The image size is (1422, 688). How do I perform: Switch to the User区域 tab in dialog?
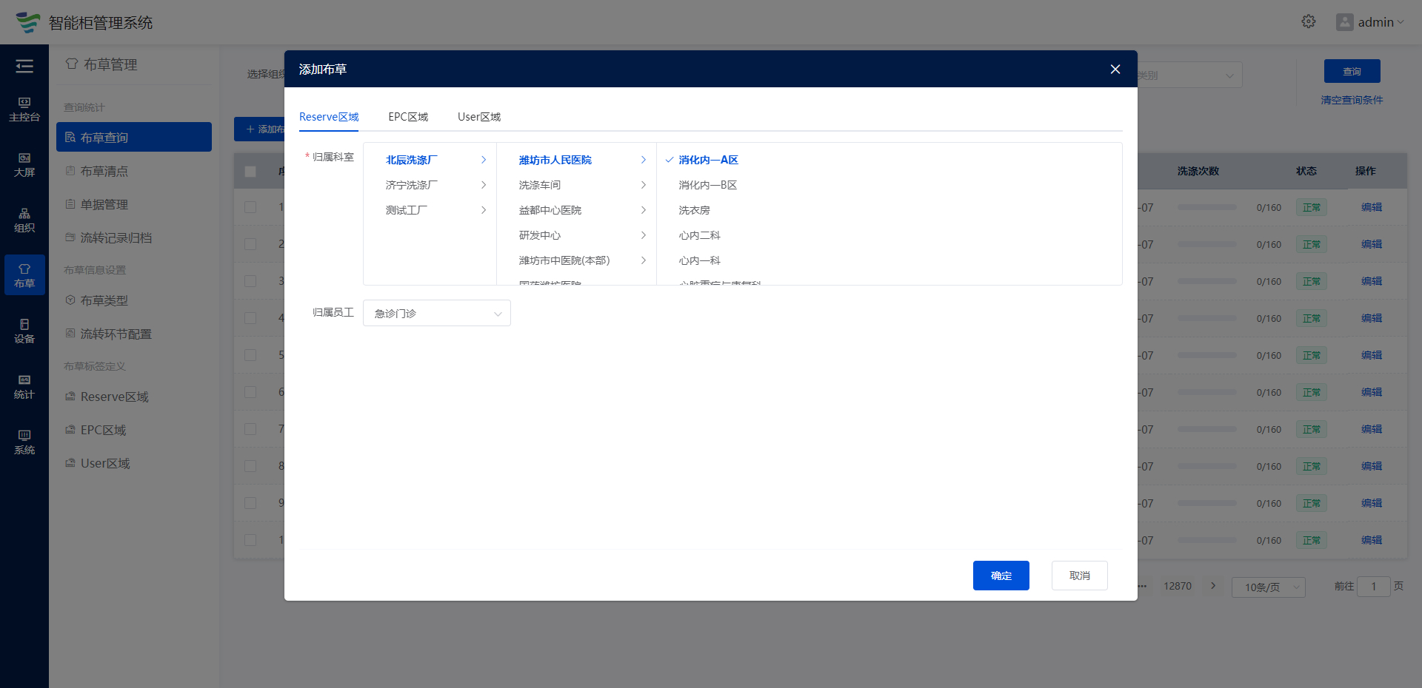(479, 117)
